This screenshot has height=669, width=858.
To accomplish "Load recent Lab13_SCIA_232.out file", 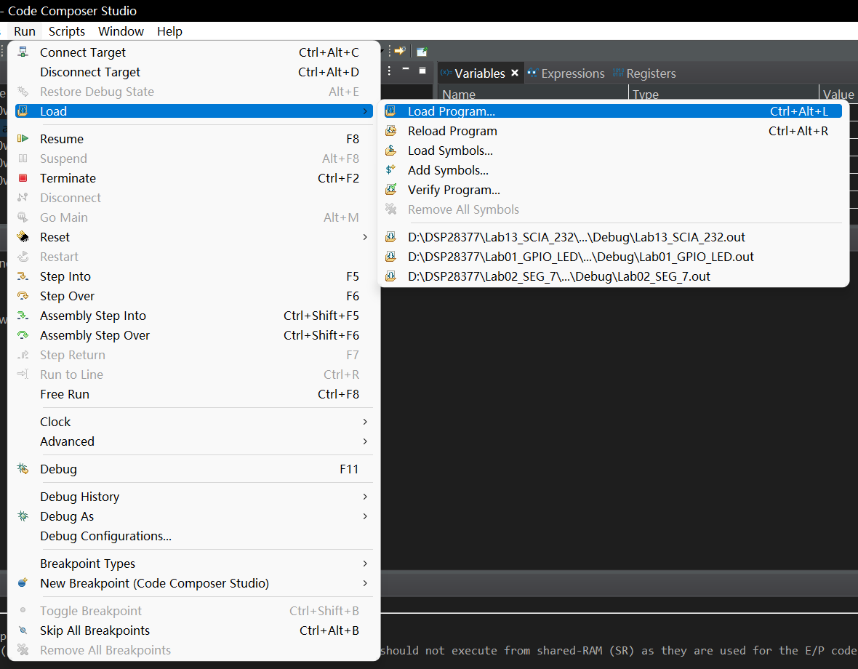I will [x=576, y=237].
